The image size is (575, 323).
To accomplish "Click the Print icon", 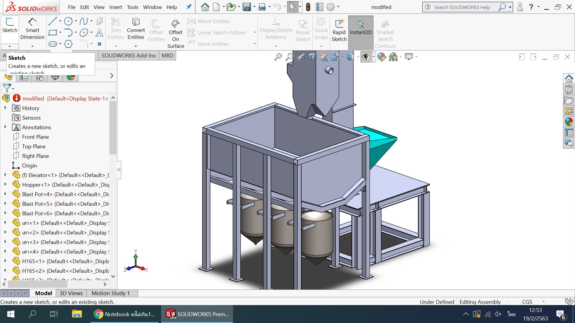I will (262, 7).
